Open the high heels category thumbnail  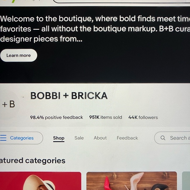pyautogui.click(x=132, y=181)
